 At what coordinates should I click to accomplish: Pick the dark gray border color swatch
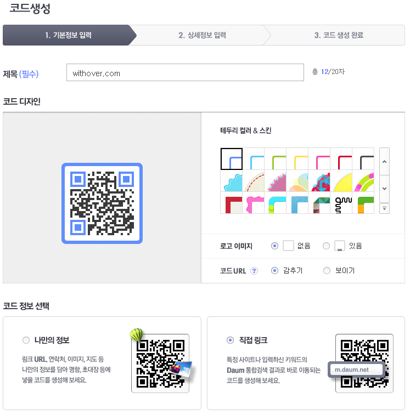[x=363, y=159]
